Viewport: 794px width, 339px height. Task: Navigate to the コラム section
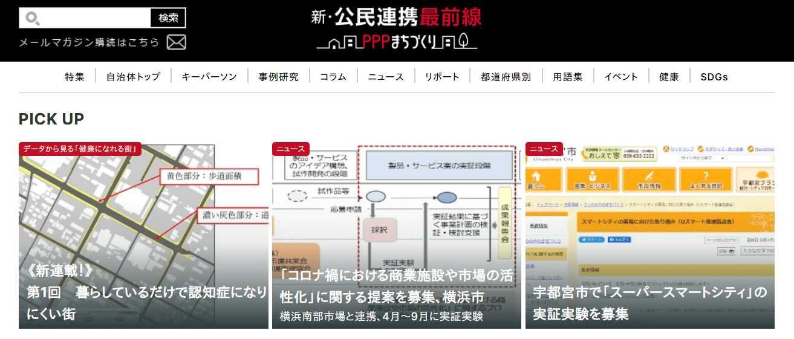coord(333,77)
